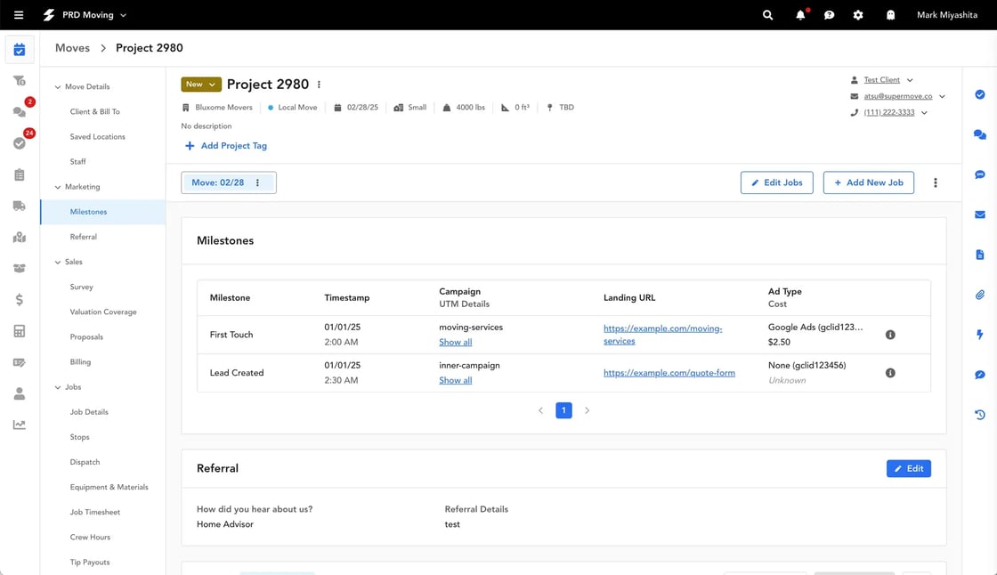Viewport: 997px width, 575px height.
Task: Select Dispatch in sidebar
Action: click(x=85, y=462)
